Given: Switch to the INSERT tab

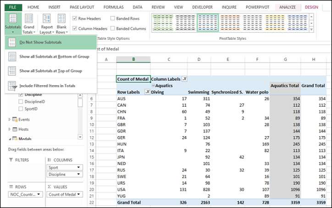Looking at the screenshot, I should click(x=54, y=7).
